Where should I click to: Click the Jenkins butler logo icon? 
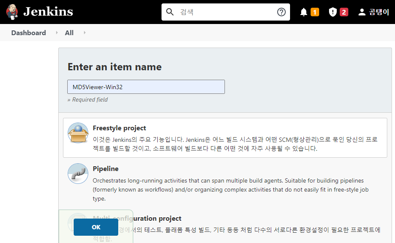[x=12, y=12]
